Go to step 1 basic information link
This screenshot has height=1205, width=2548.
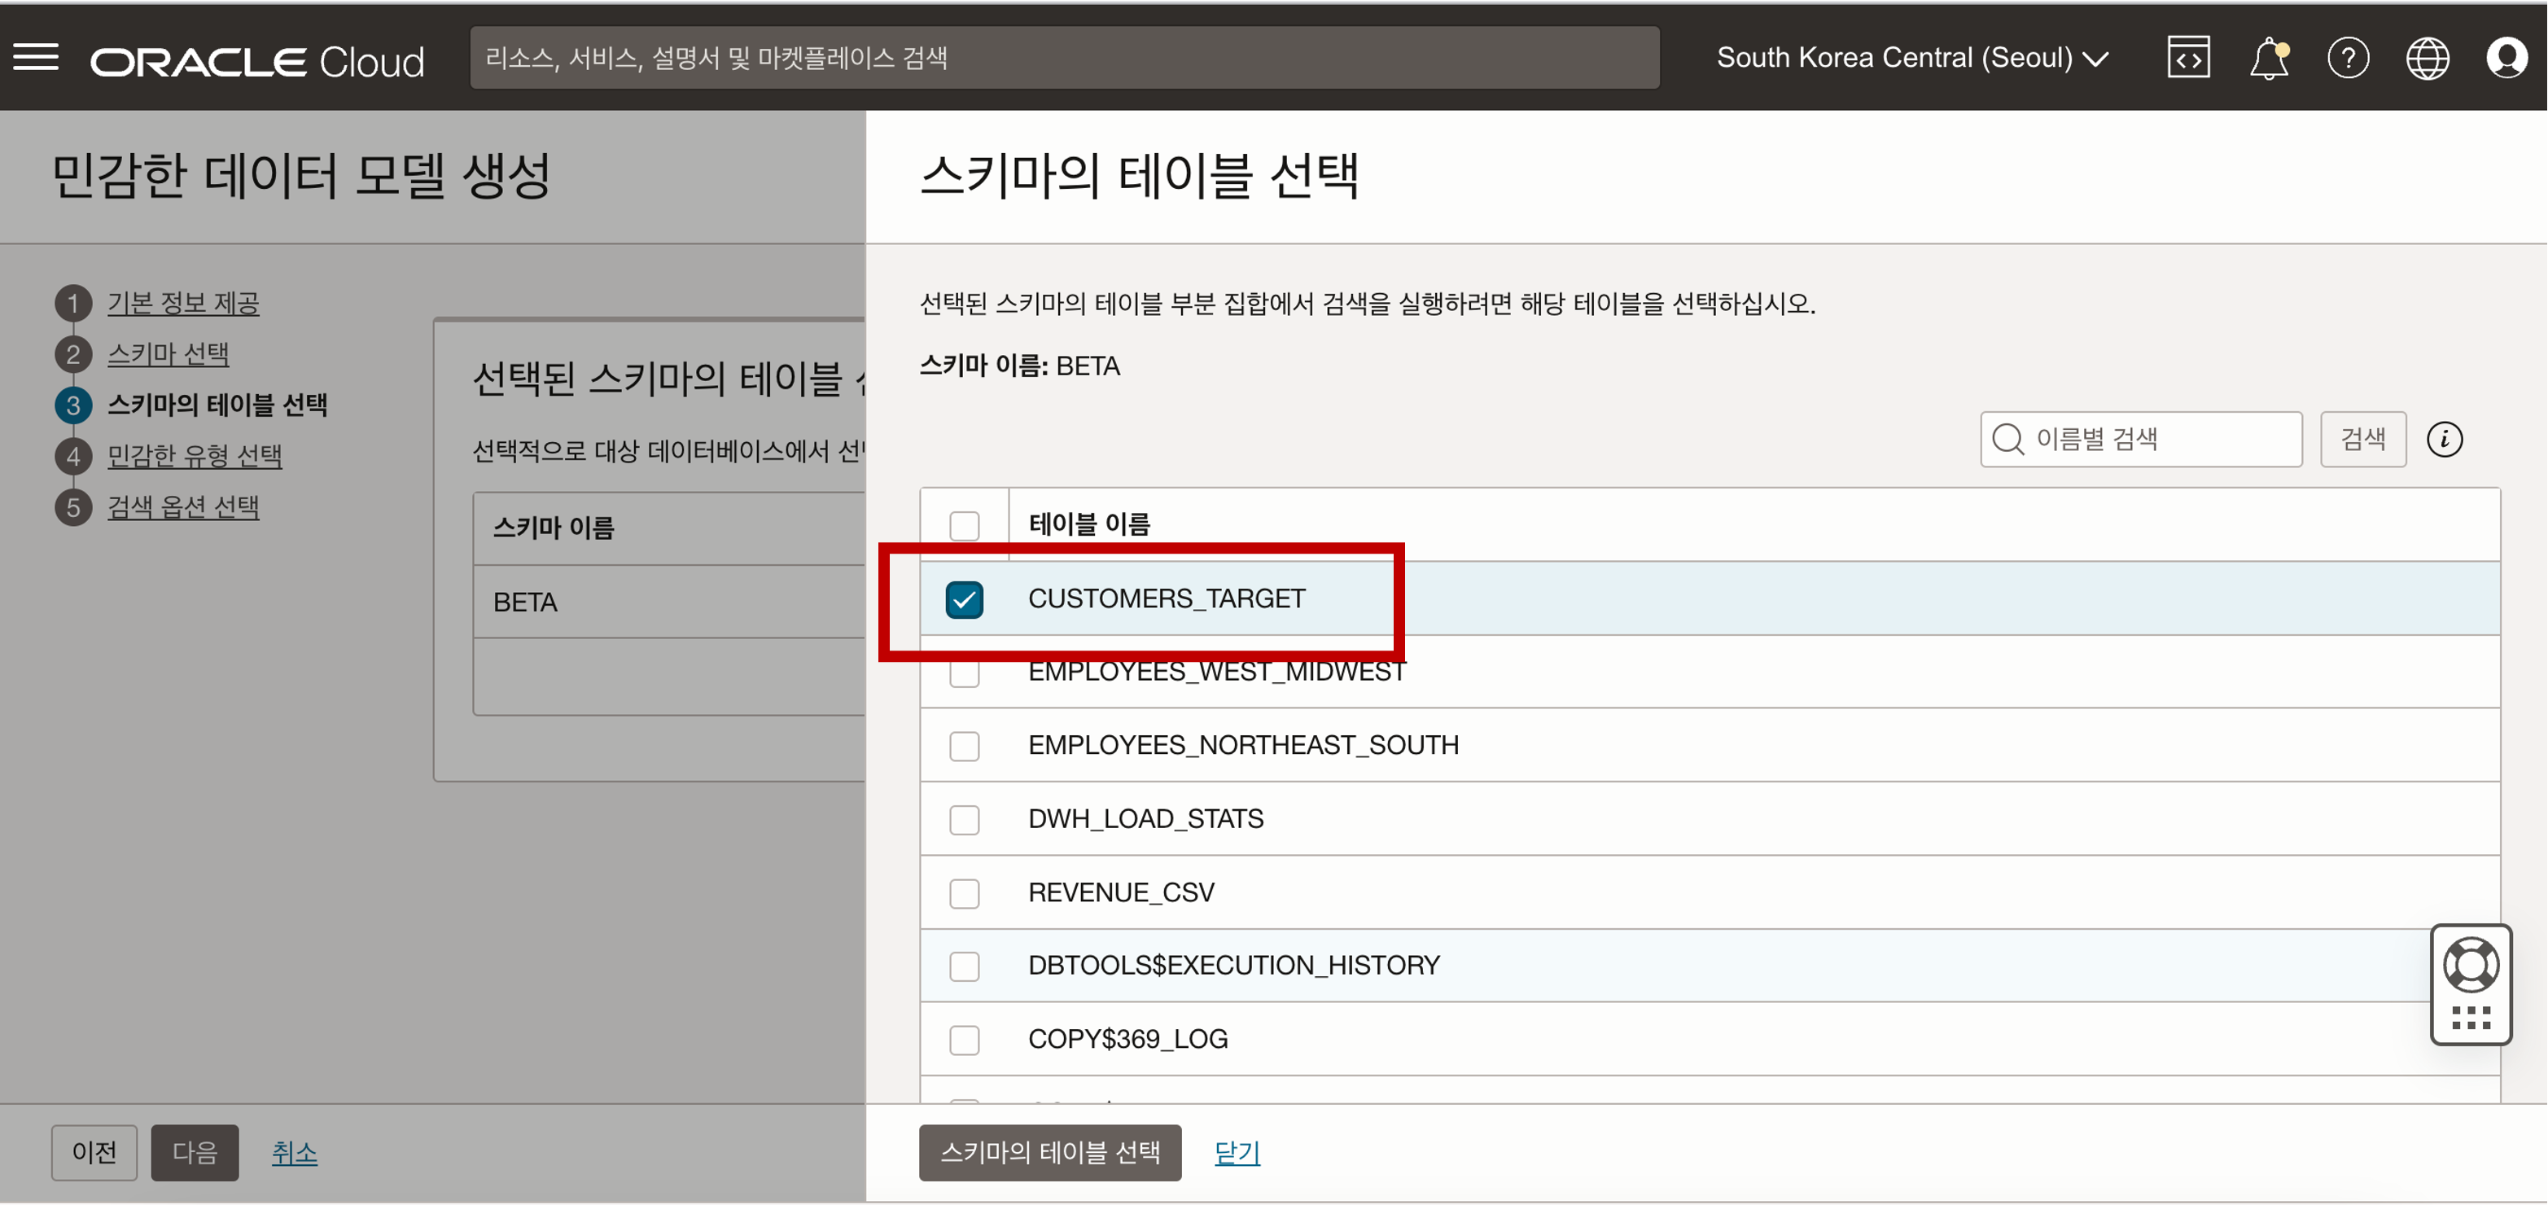pos(183,303)
